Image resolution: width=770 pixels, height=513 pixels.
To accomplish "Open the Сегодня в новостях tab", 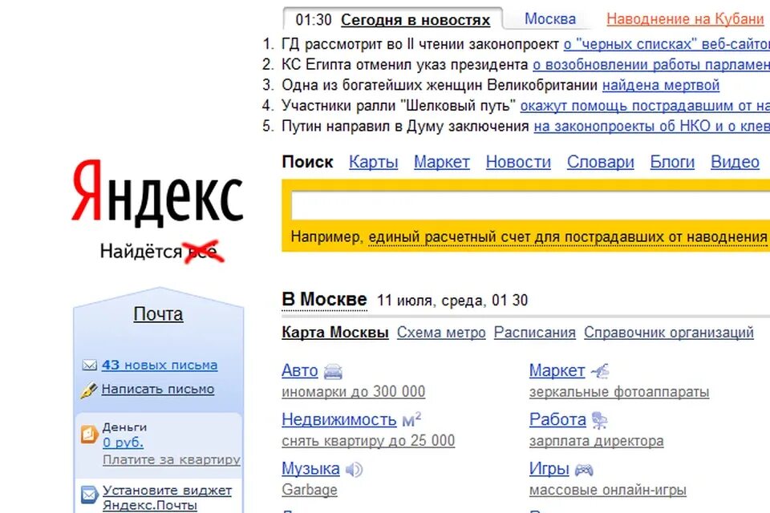I will (x=415, y=20).
